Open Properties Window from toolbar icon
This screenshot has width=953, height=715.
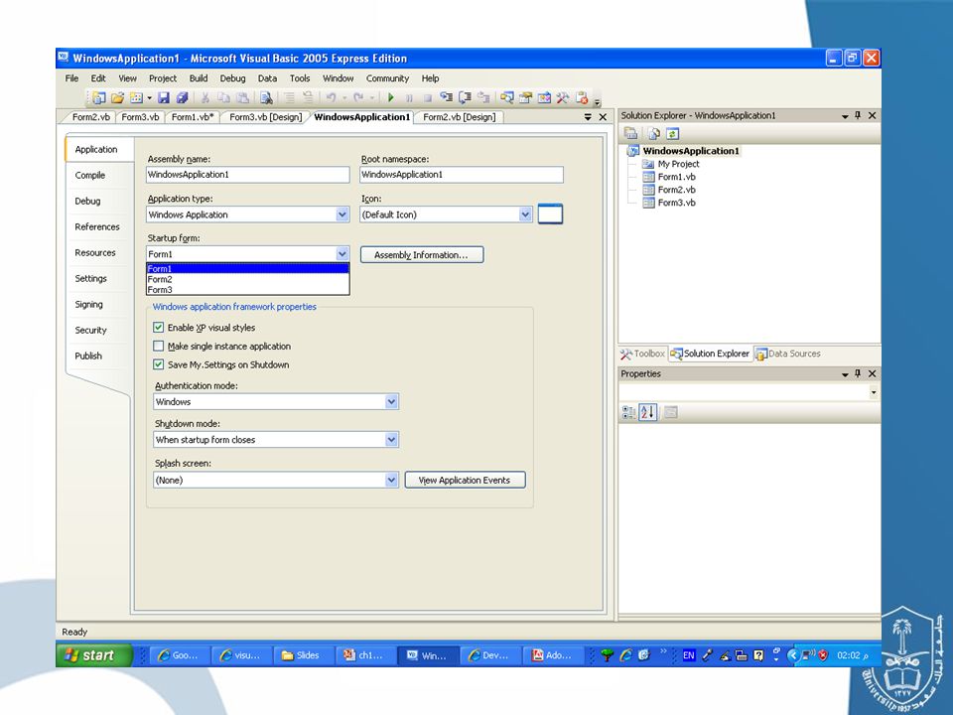tap(526, 97)
